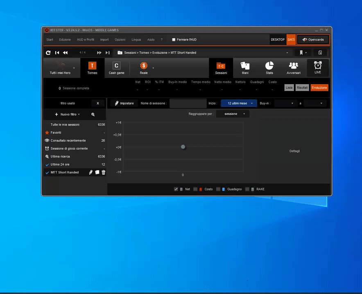The height and width of the screenshot is (294, 362).
Task: Clear the filtro usato with X
Action: (97, 103)
